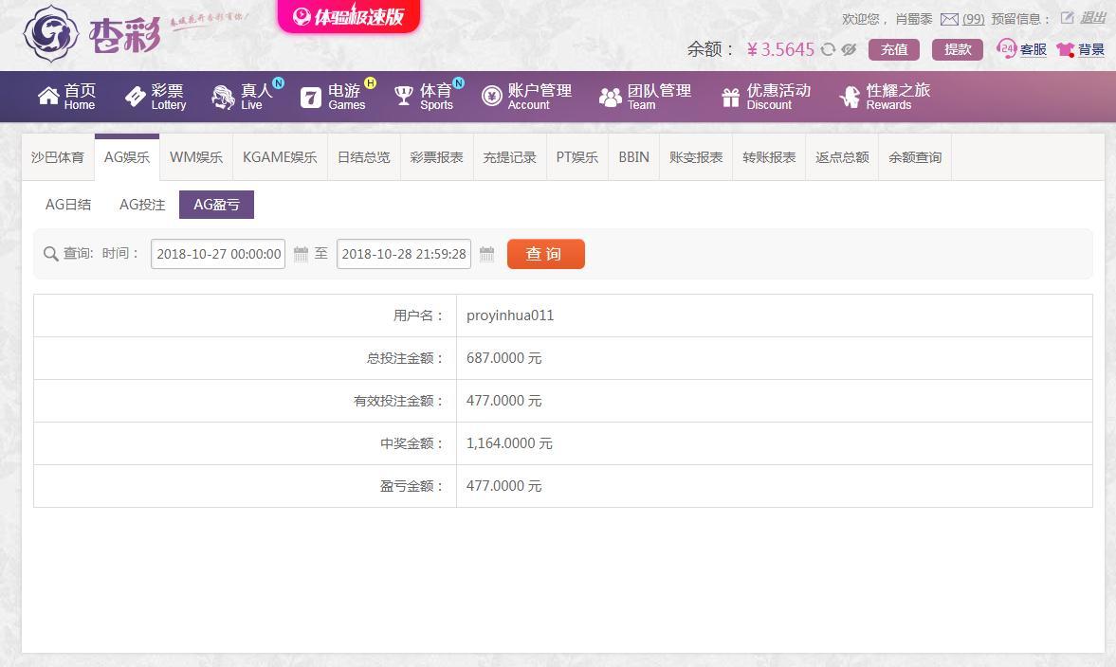Image resolution: width=1116 pixels, height=667 pixels.
Task: Hide balance with the eye icon
Action: point(849,50)
